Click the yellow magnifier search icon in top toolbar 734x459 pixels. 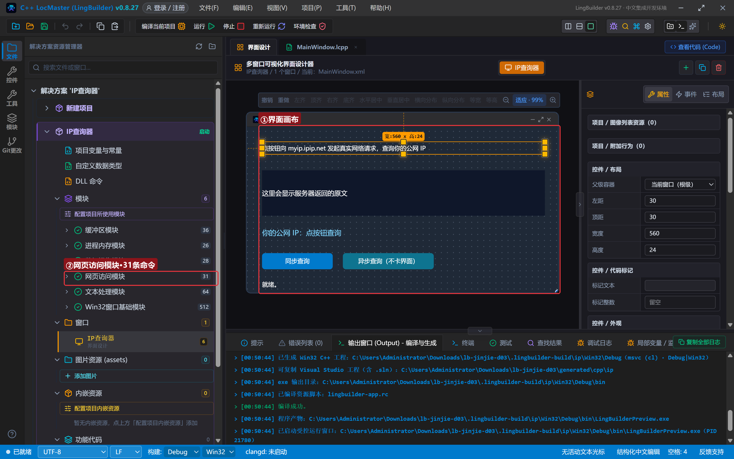pos(625,27)
